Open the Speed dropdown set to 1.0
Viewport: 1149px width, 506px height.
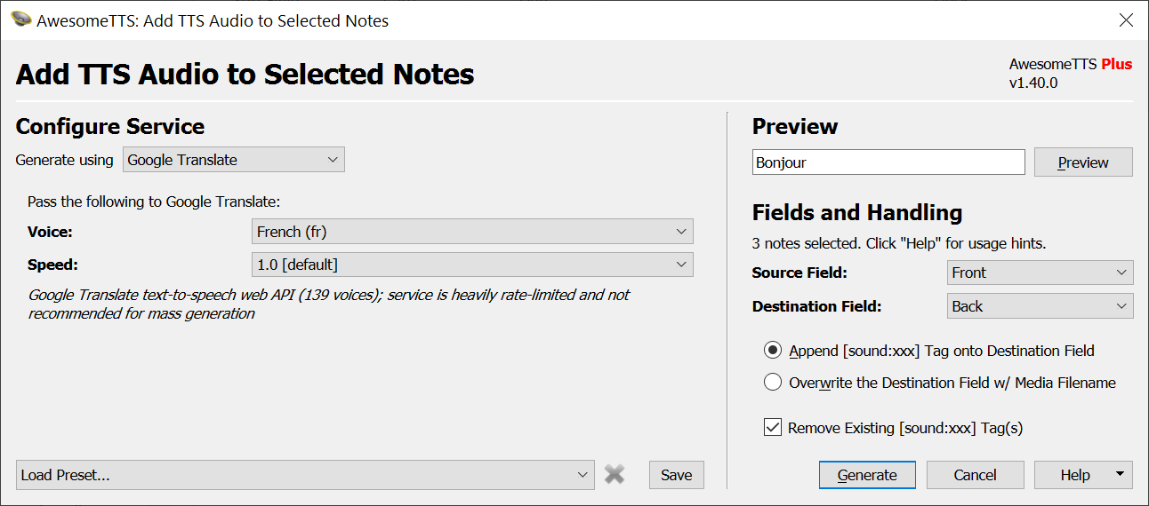pyautogui.click(x=472, y=265)
